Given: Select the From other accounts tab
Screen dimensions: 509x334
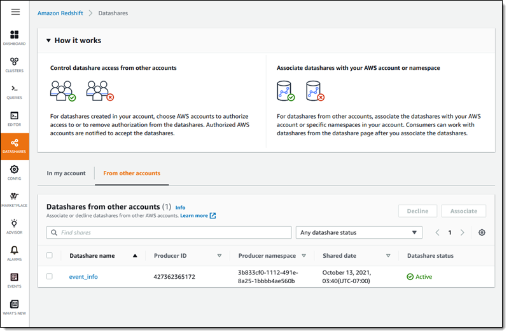Looking at the screenshot, I should tap(132, 173).
